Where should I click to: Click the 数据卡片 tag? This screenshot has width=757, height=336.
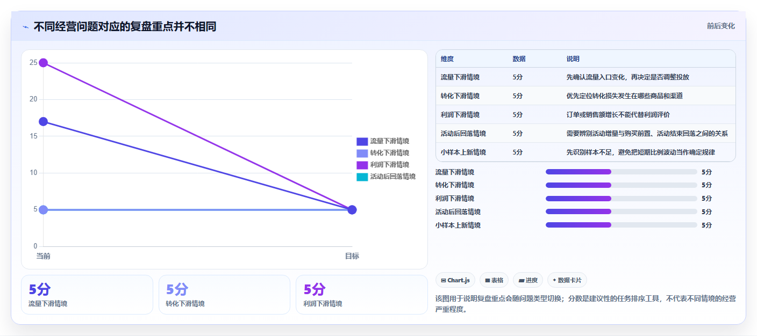click(x=567, y=280)
